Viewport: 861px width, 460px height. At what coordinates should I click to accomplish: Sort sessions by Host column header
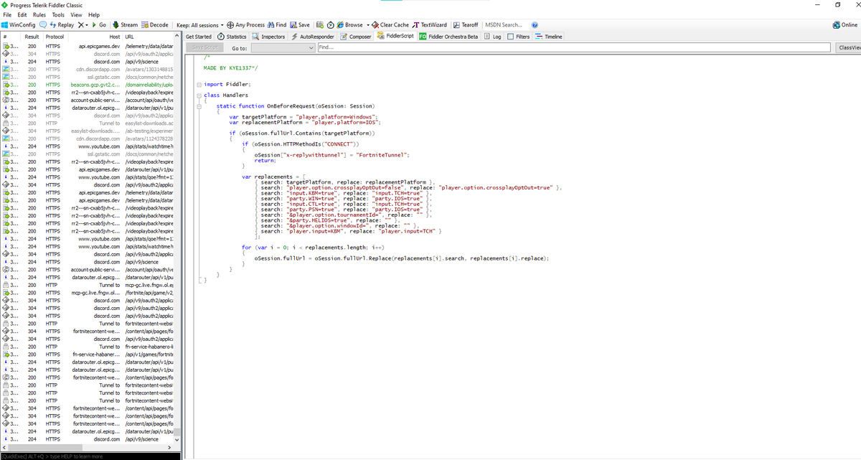pos(95,37)
